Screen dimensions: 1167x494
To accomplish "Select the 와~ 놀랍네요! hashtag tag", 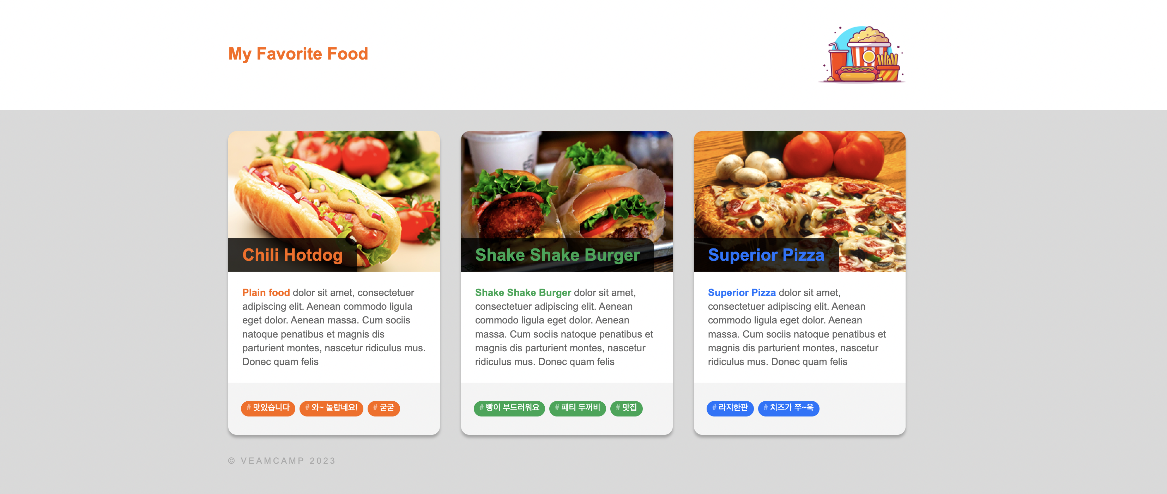I will (x=331, y=408).
